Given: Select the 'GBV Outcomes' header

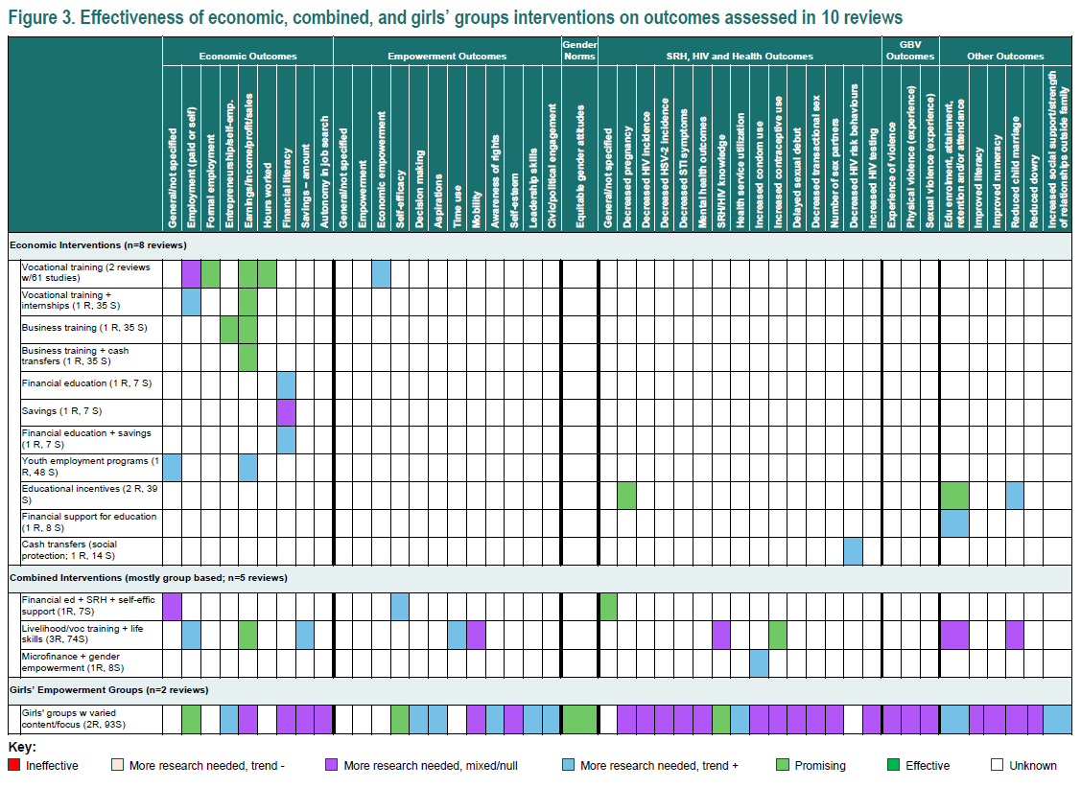Looking at the screenshot, I should tap(910, 50).
